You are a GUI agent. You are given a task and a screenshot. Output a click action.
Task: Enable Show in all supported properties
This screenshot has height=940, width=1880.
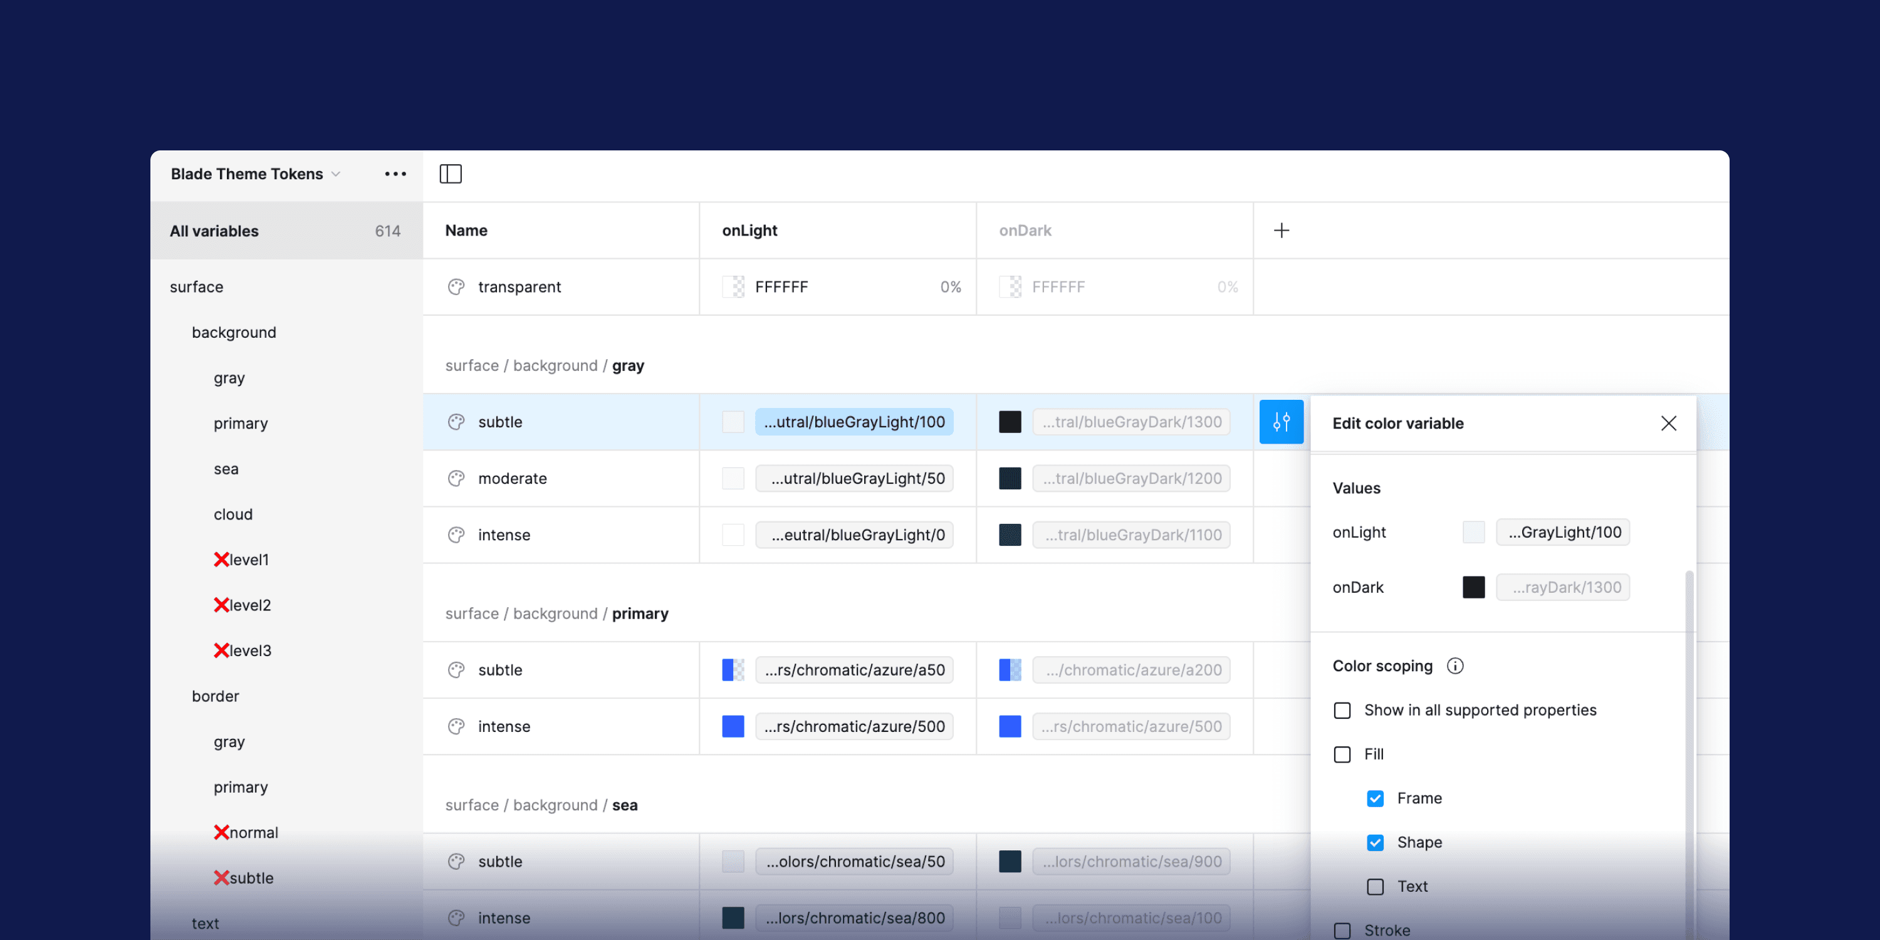pos(1342,710)
